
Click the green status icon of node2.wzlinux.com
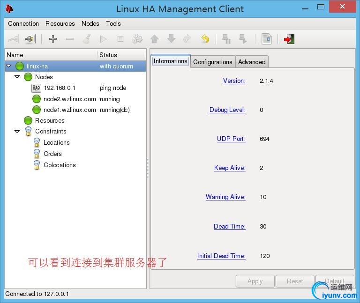[x=37, y=99]
